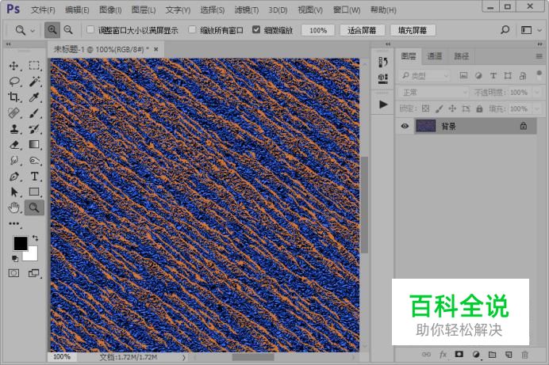Open the search magnifier icon
549x365 pixels.
[x=505, y=30]
